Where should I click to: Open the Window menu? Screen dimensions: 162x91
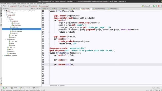(39, 4)
